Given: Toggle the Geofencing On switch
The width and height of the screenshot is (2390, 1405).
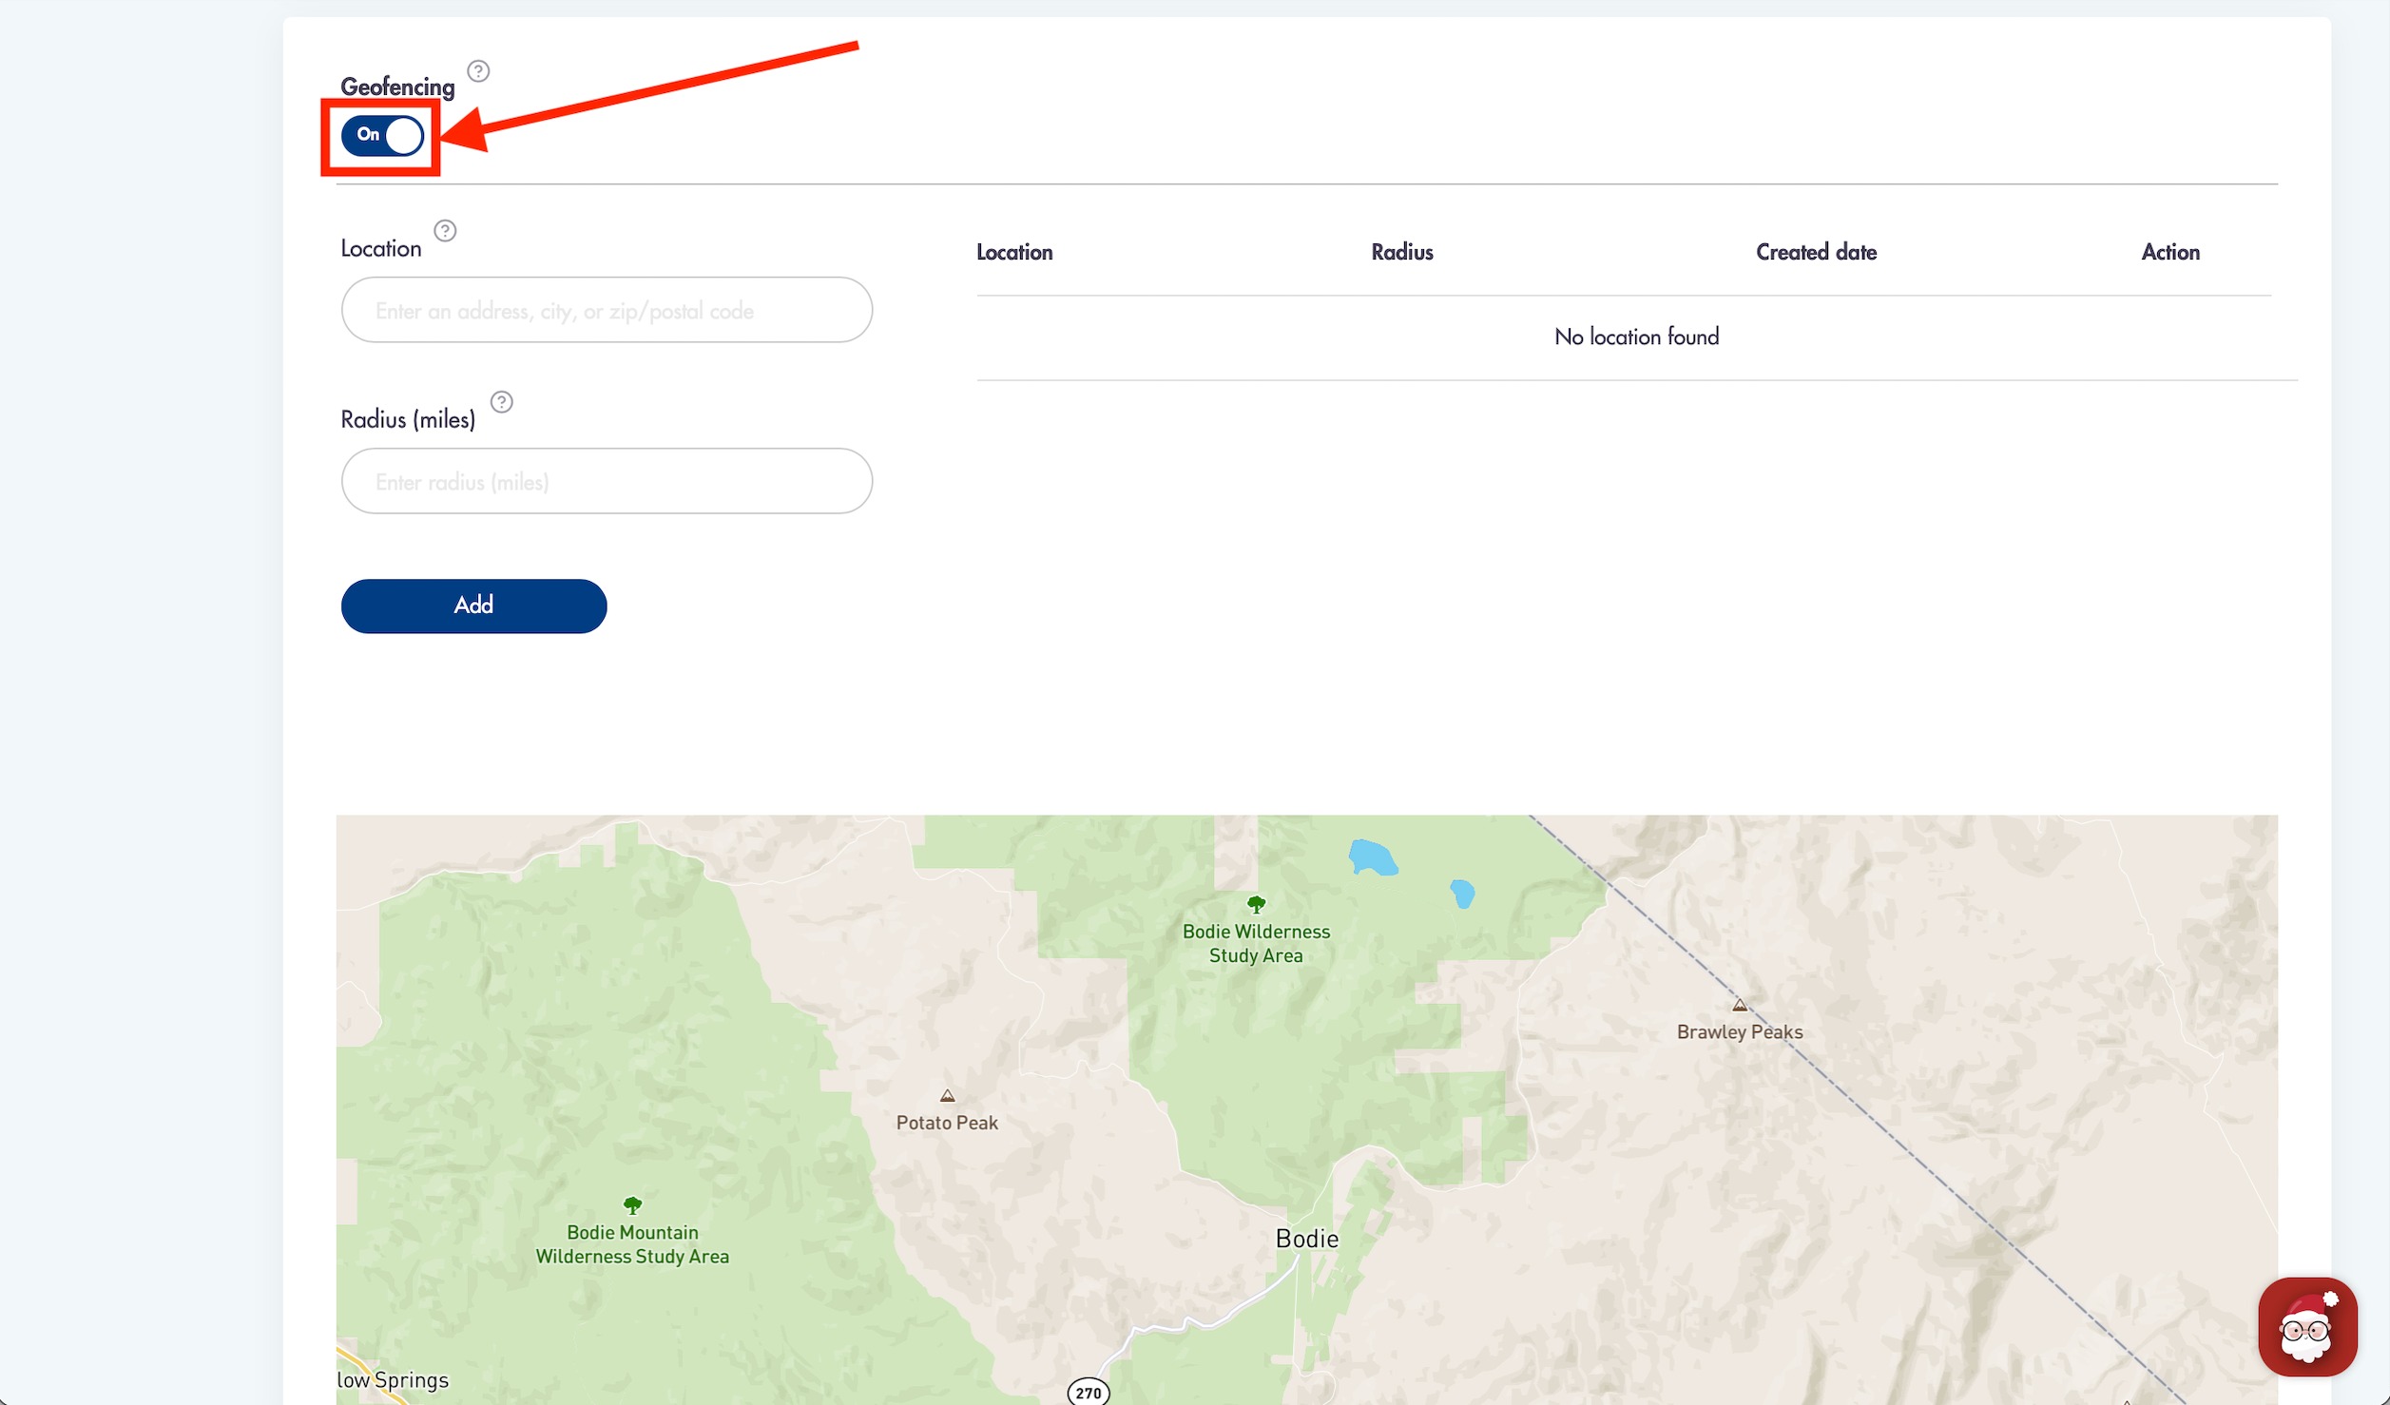Looking at the screenshot, I should (382, 135).
